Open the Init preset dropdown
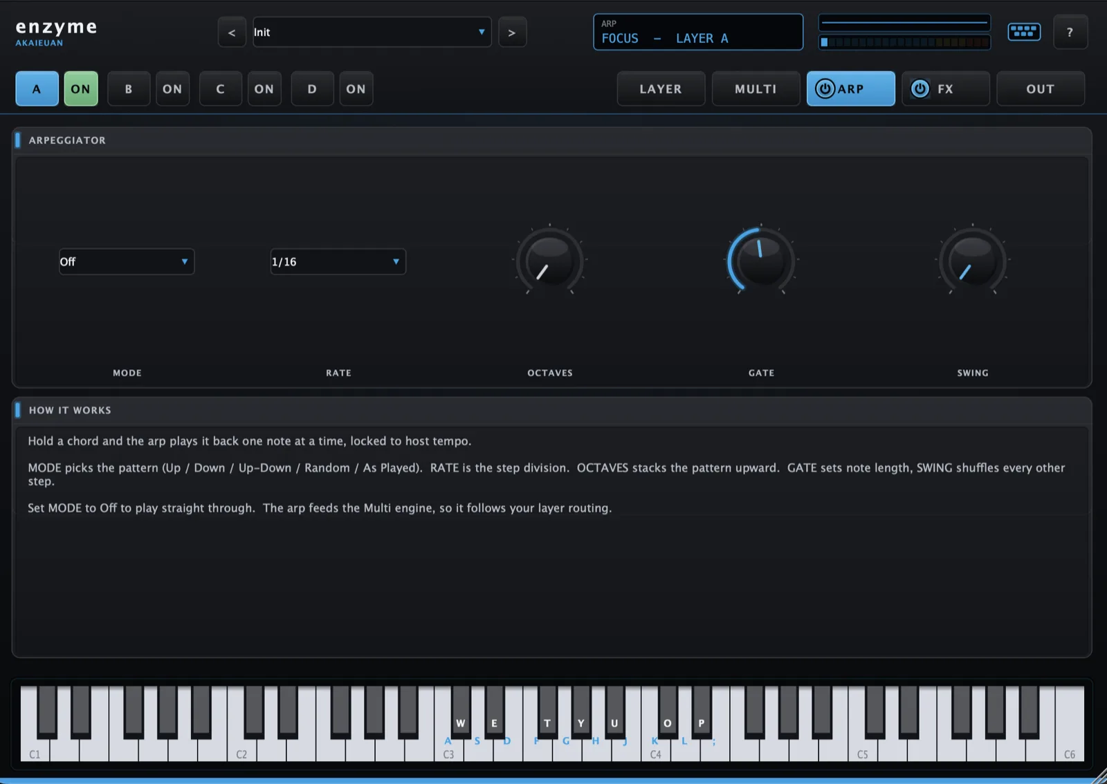Screen dimensions: 1107x784 coord(372,32)
